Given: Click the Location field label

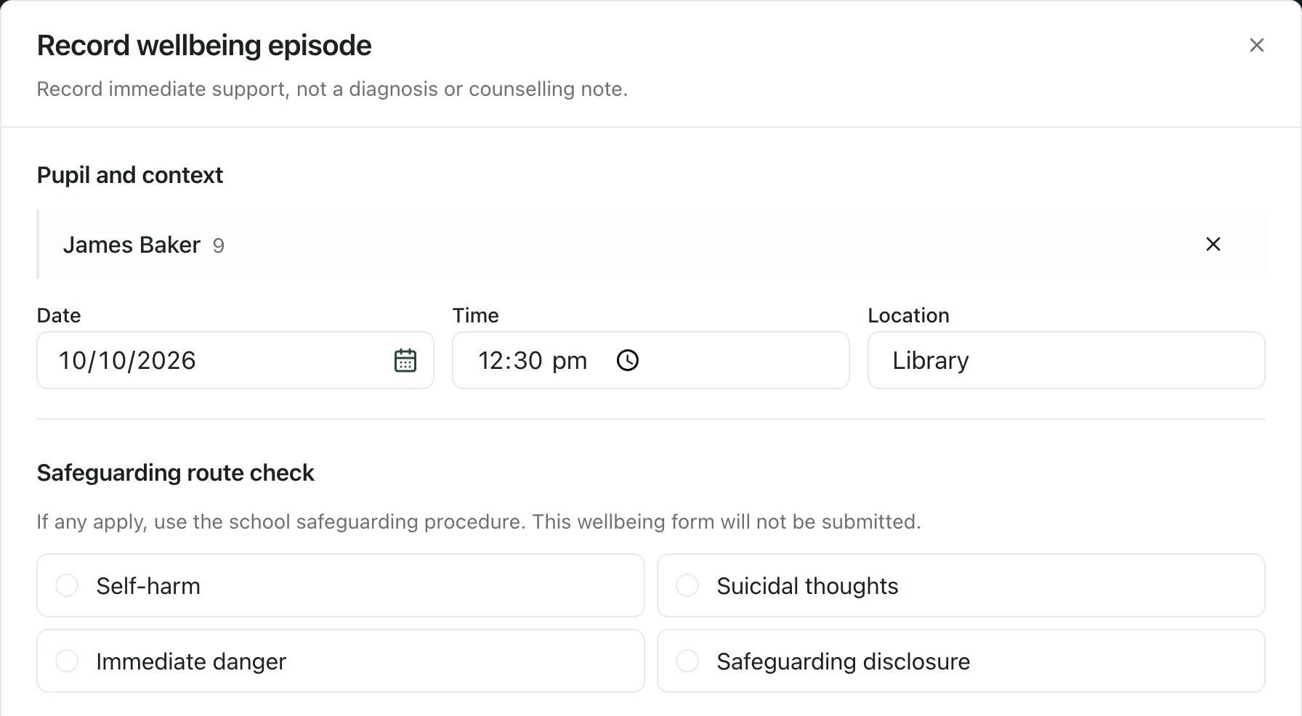Looking at the screenshot, I should (908, 315).
